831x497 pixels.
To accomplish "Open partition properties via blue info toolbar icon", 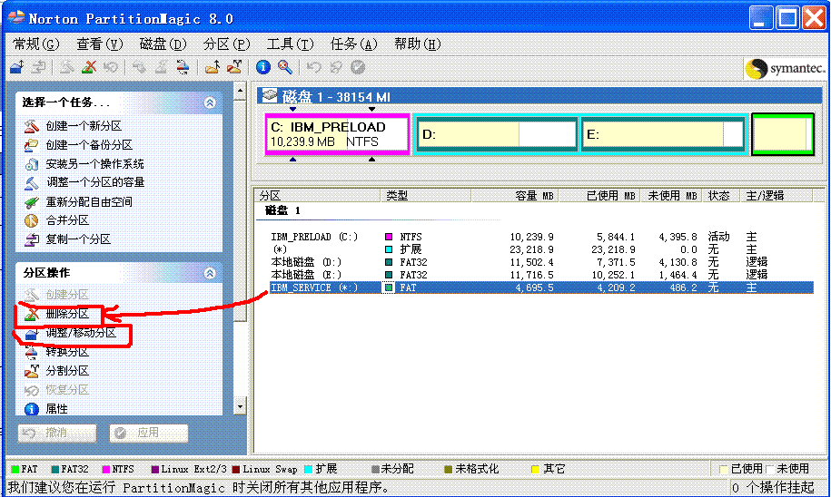I will 262,67.
